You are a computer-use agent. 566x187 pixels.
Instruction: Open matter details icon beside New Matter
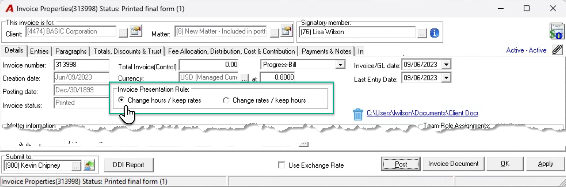pyautogui.click(x=287, y=31)
